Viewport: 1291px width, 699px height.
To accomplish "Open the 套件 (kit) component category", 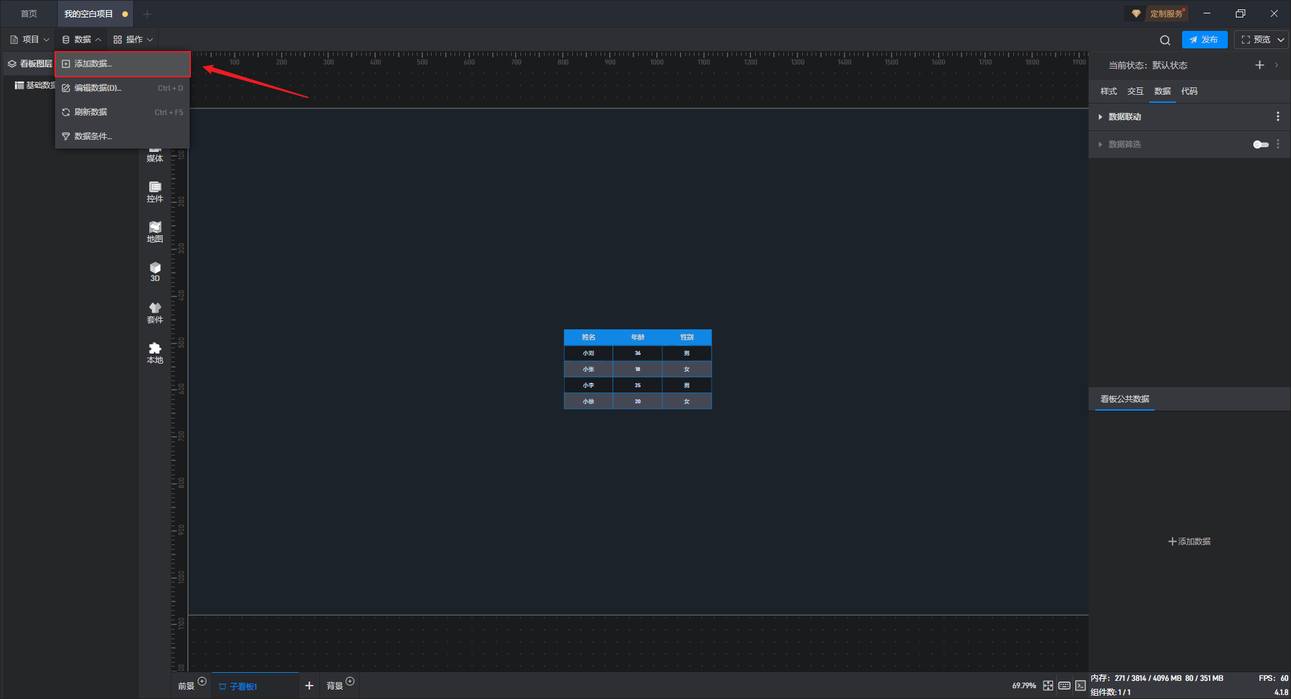I will (x=155, y=313).
